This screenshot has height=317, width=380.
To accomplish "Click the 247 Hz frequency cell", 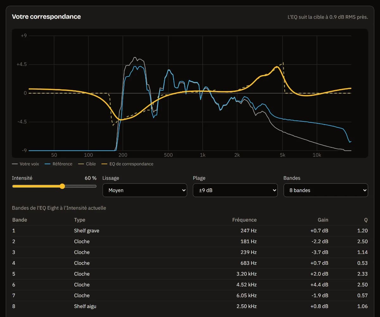I will click(x=249, y=230).
